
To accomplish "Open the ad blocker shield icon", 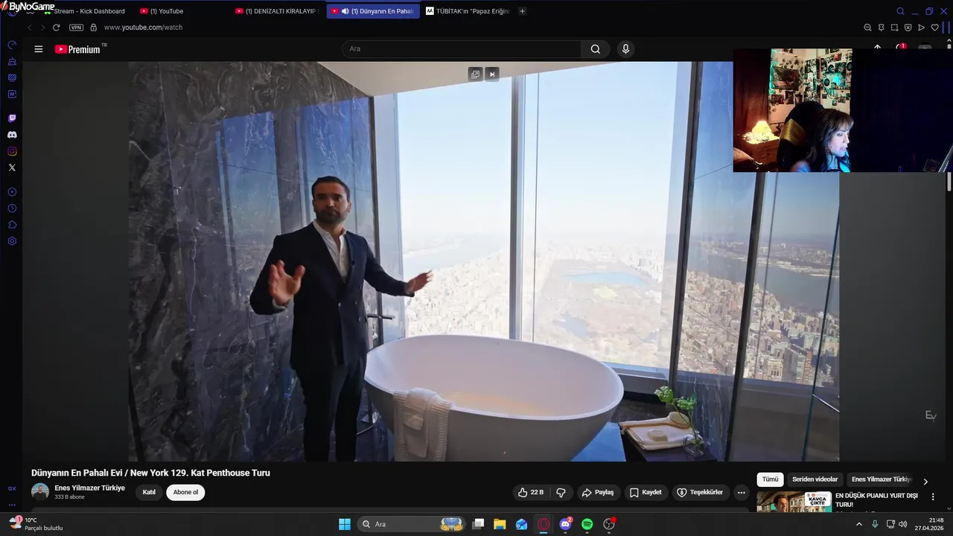I will (908, 28).
